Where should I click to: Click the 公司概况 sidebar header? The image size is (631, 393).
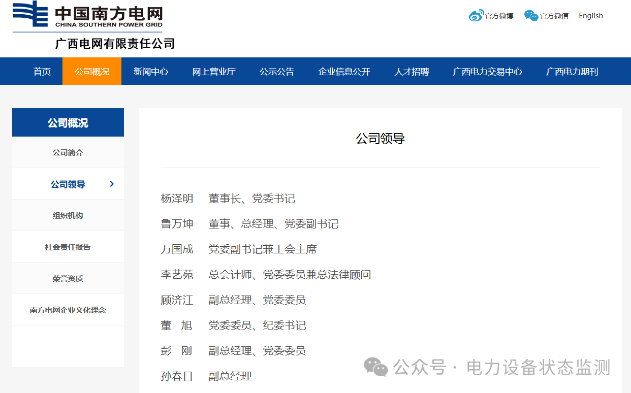tap(68, 122)
